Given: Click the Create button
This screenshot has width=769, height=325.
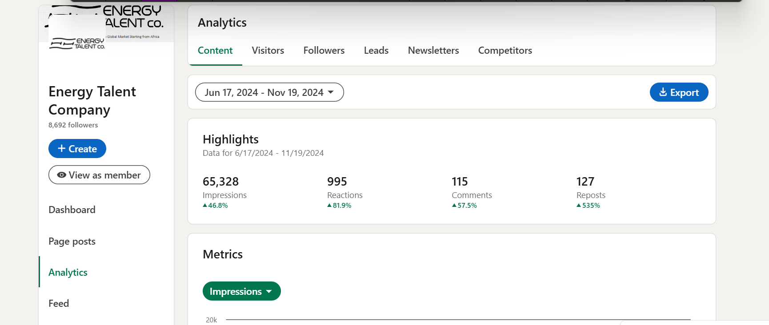Looking at the screenshot, I should pos(77,149).
